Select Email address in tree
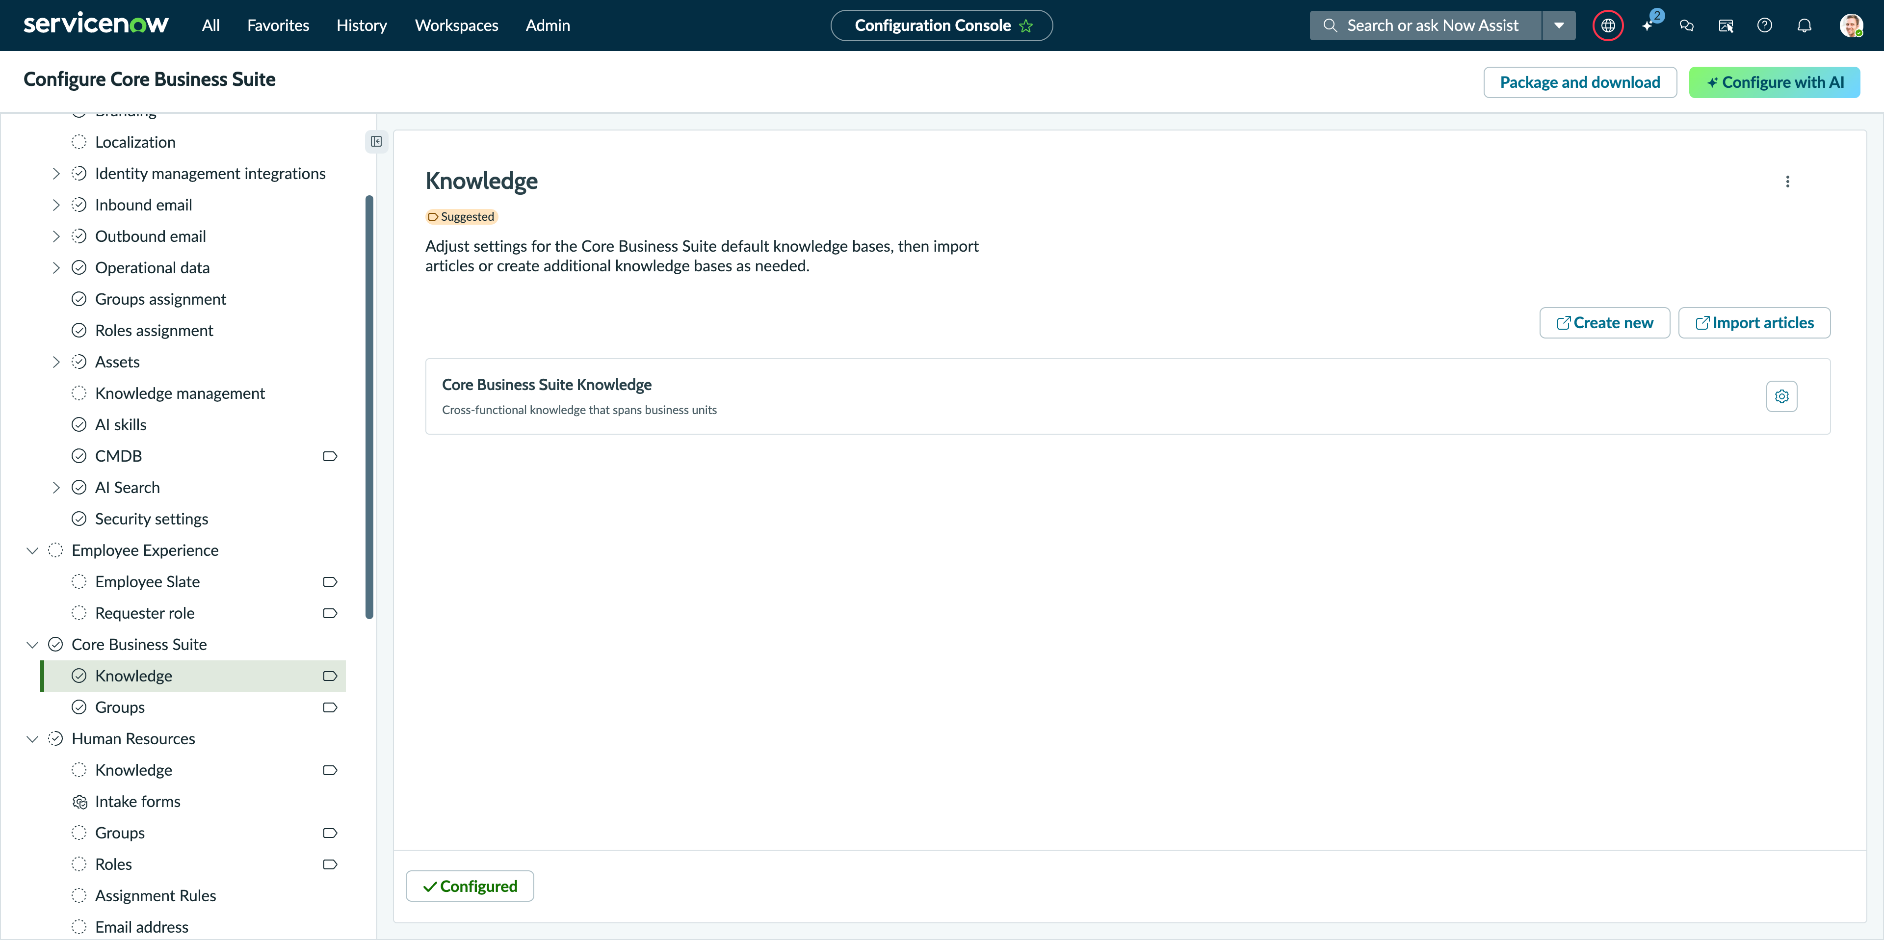This screenshot has width=1884, height=940. (x=141, y=927)
